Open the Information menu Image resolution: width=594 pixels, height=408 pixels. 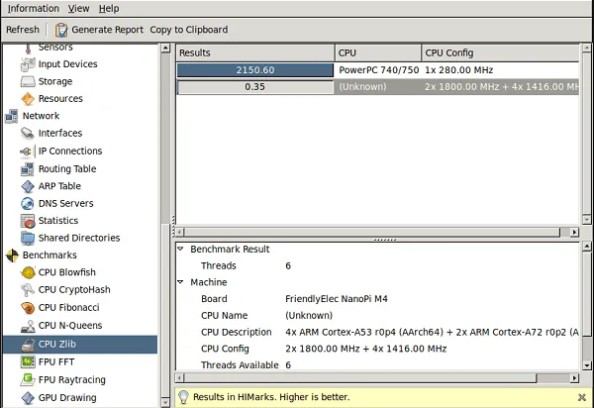click(34, 8)
